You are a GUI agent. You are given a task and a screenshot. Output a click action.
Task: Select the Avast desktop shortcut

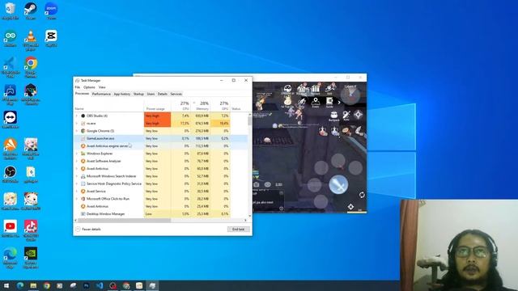[11, 149]
